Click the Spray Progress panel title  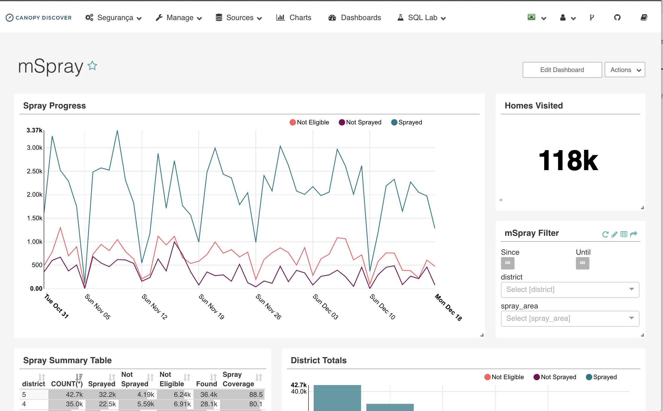pyautogui.click(x=55, y=106)
